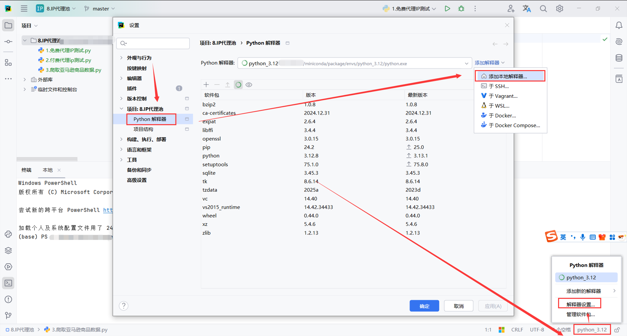627x336 pixels.
Task: Select 解释器设置 in interpreter popup
Action: click(580, 304)
